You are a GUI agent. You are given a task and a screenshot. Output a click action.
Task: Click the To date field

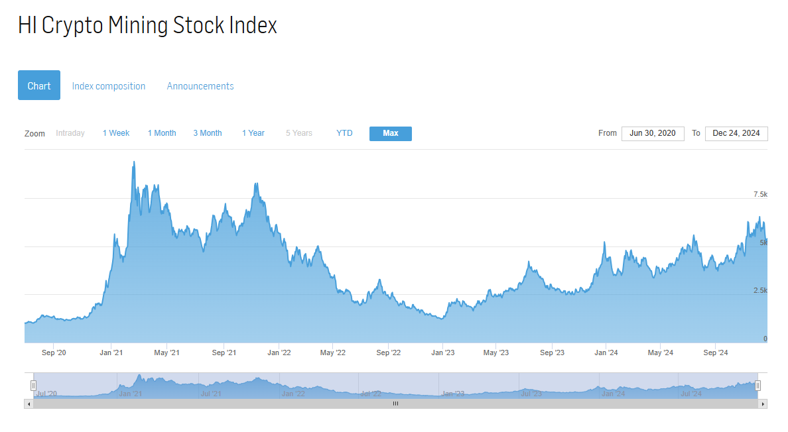point(736,133)
